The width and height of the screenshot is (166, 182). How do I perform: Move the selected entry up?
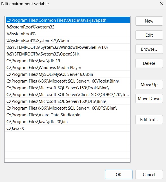click(x=149, y=85)
